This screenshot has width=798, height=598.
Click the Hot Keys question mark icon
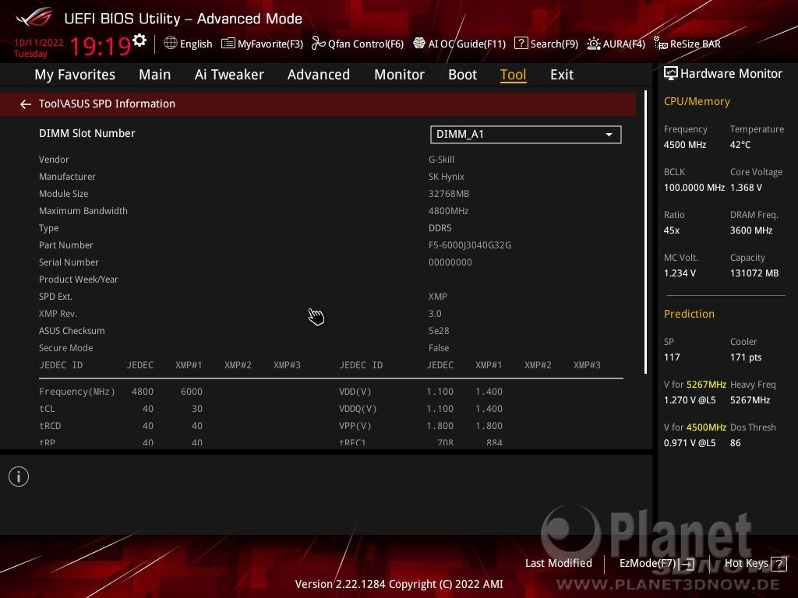(779, 564)
